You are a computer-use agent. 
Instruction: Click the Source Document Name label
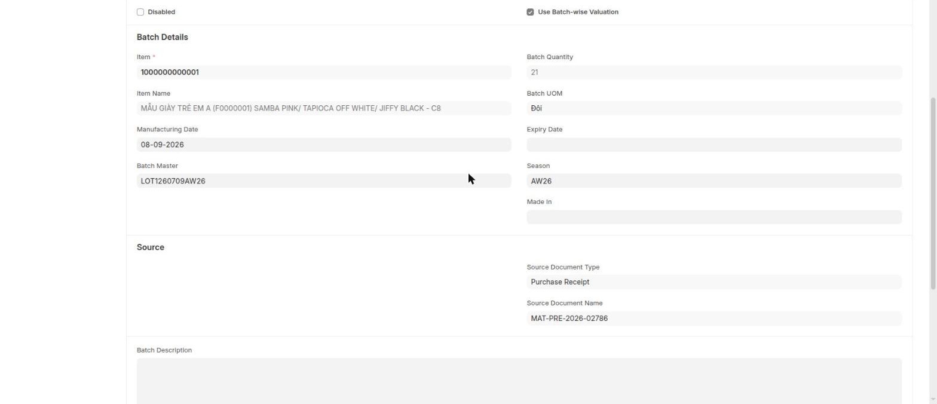click(565, 303)
